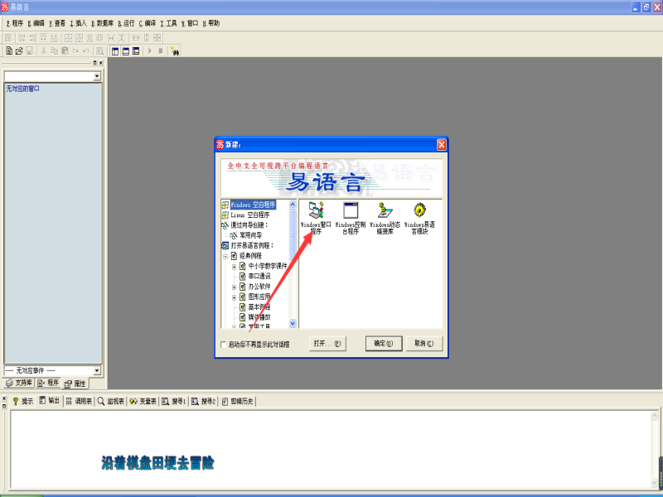Switch to the 程序 panel tab
Screen dimensions: 663x497
(48, 383)
